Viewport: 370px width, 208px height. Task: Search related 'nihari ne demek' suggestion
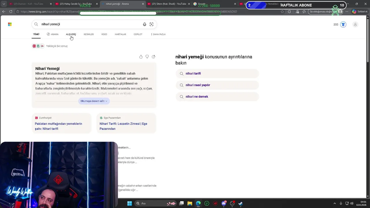[217, 96]
